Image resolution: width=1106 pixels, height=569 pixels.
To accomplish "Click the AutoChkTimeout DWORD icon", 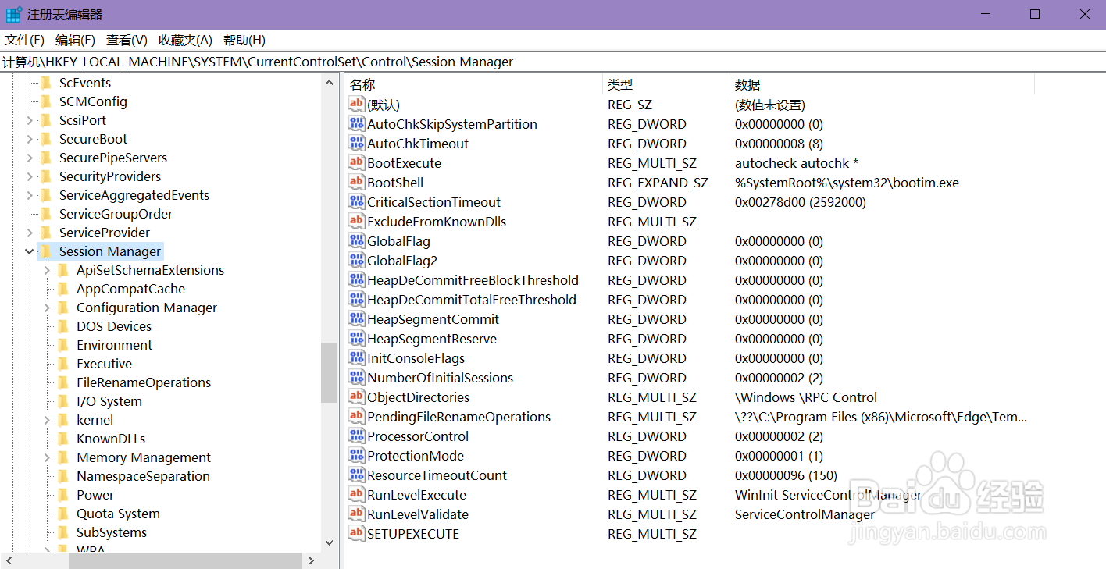I will pyautogui.click(x=356, y=144).
